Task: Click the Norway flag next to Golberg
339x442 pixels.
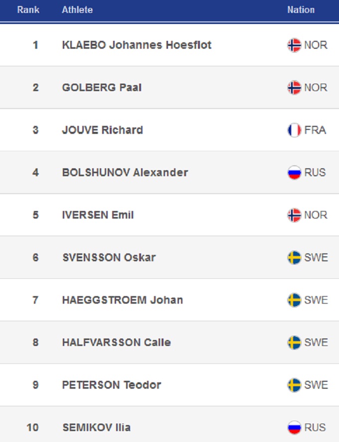Action: tap(294, 88)
